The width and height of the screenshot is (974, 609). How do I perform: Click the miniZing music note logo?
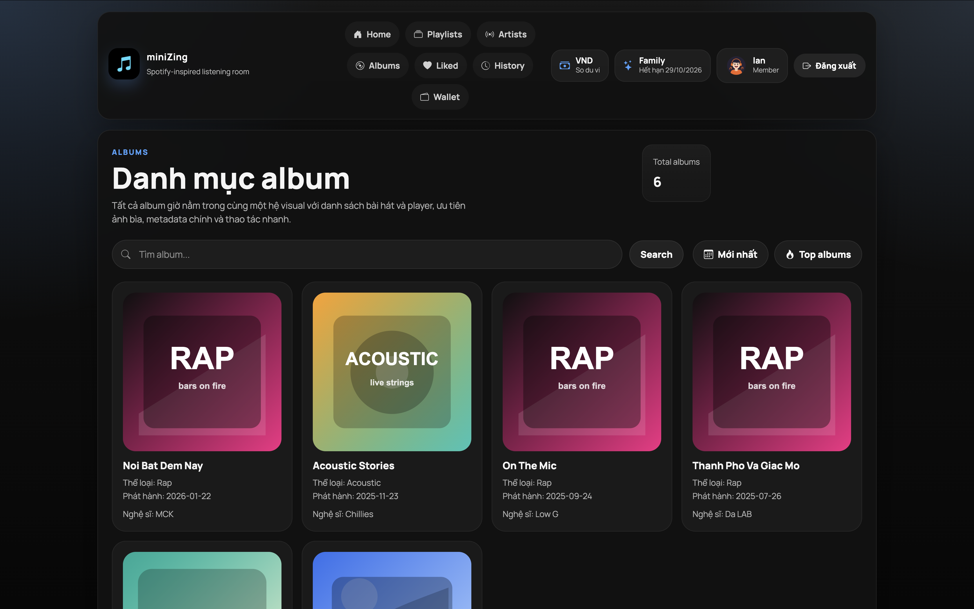[x=124, y=64]
